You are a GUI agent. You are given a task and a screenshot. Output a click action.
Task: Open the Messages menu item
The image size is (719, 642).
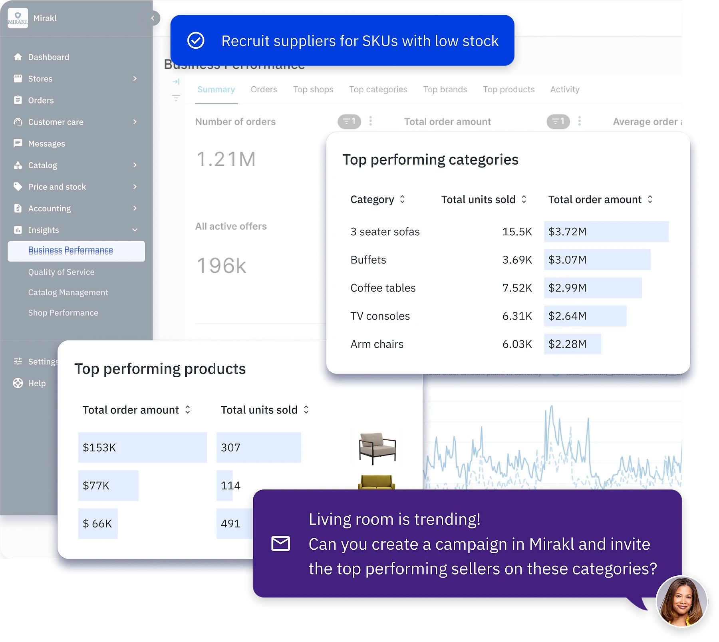click(46, 143)
